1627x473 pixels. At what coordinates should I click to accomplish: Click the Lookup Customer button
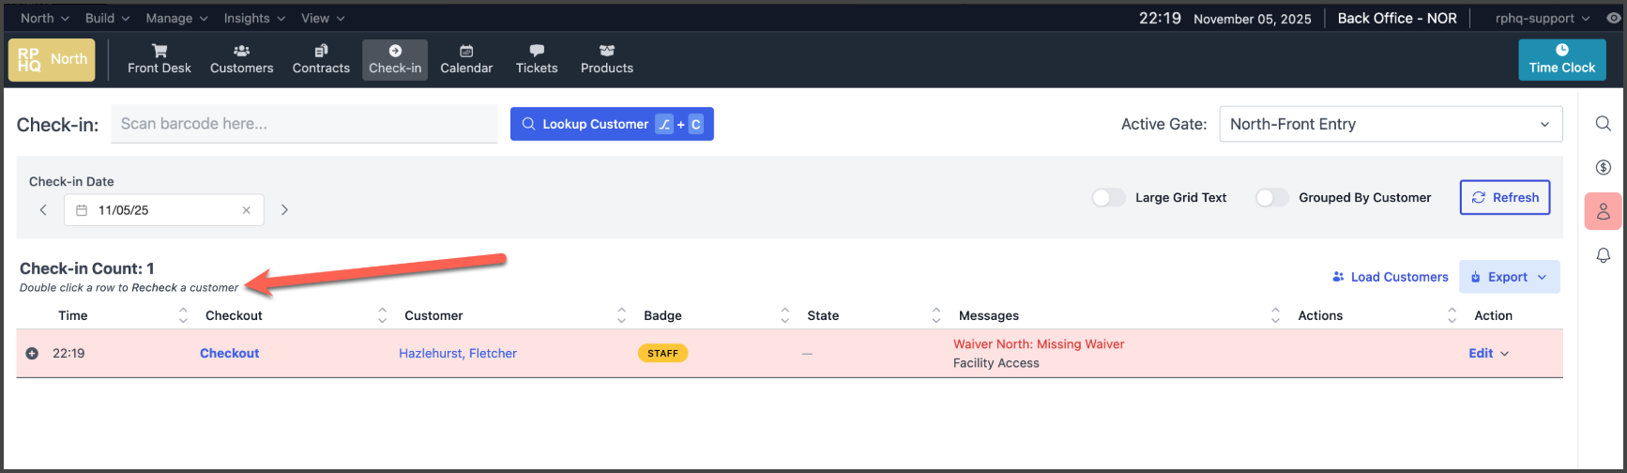(611, 124)
